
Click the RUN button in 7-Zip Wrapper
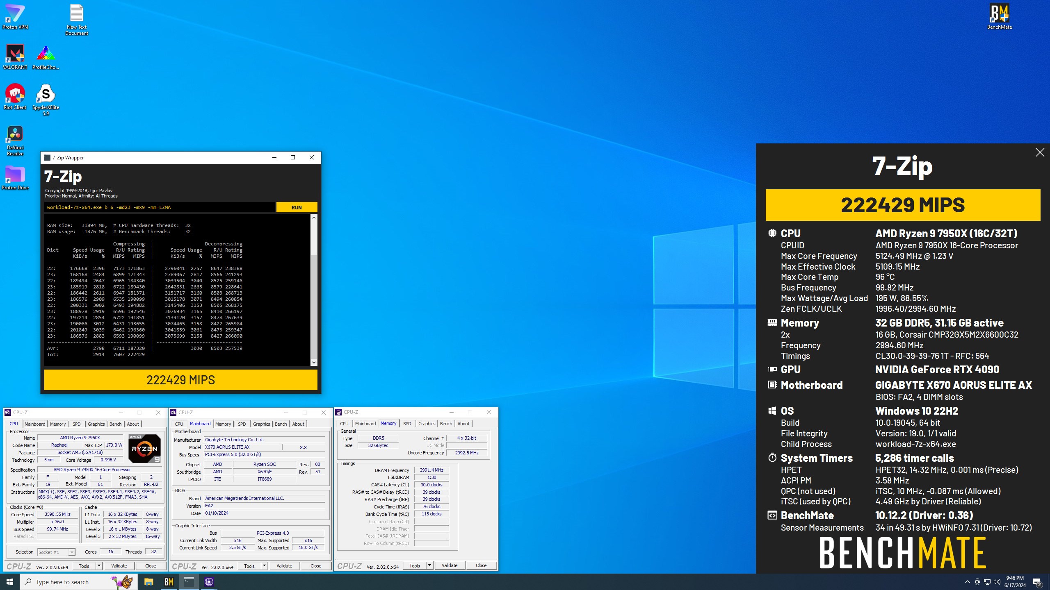click(297, 207)
